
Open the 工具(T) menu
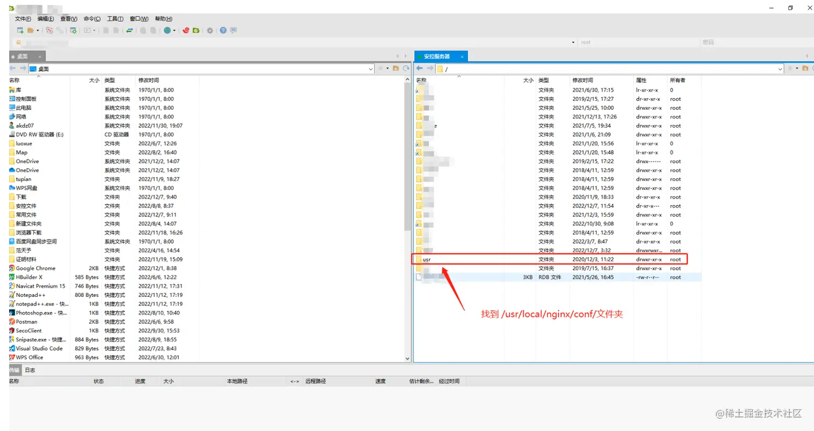click(x=115, y=19)
